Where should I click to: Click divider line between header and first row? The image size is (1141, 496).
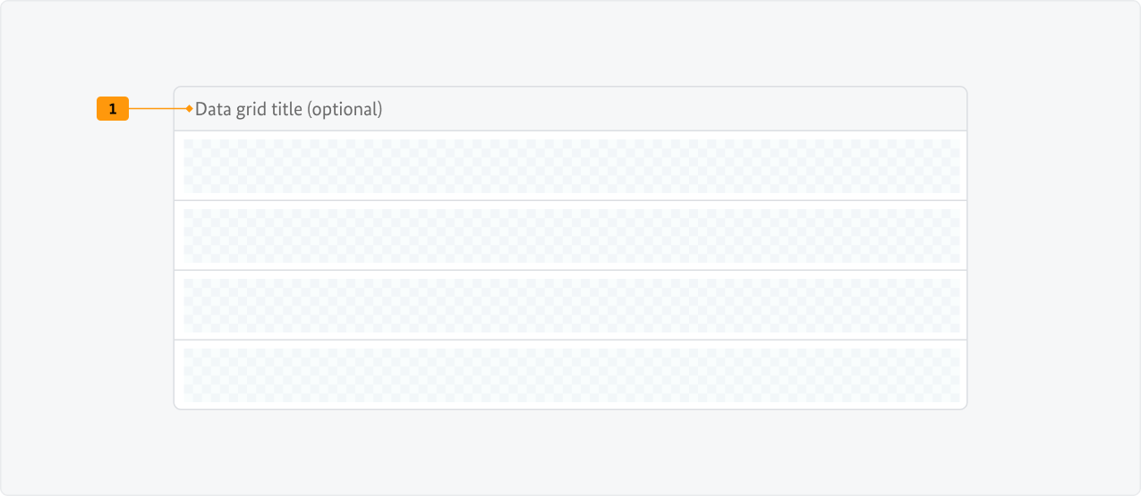pyautogui.click(x=571, y=131)
